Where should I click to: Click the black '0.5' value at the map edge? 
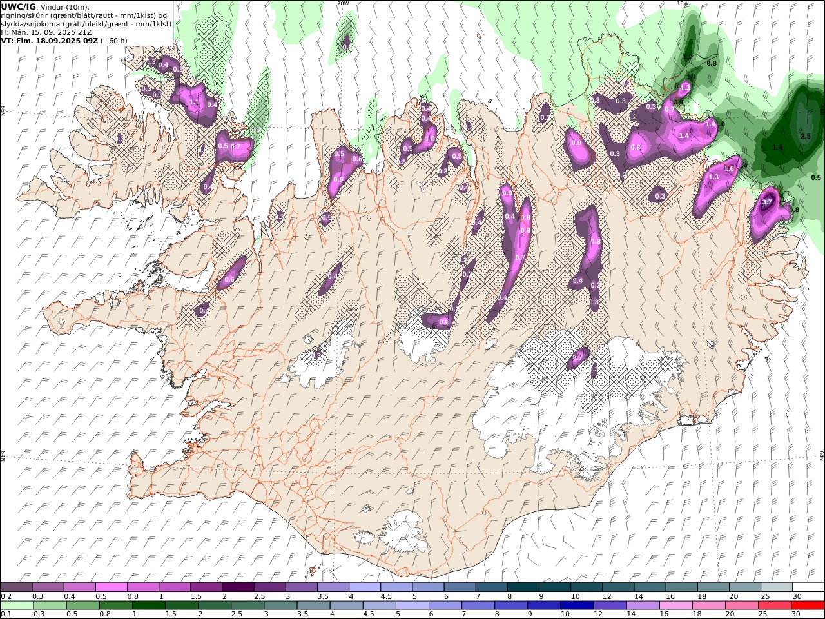[x=816, y=177]
